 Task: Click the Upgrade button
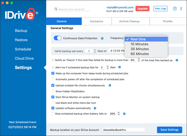coord(142,9)
